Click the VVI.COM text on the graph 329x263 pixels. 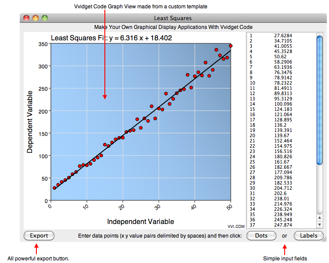click(236, 226)
